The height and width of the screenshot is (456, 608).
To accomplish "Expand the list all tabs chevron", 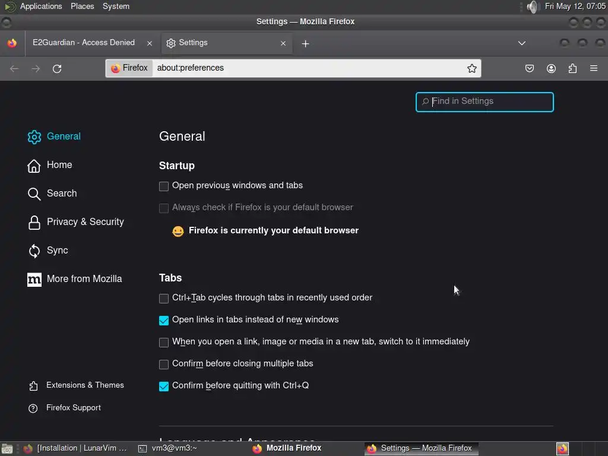I will tap(521, 43).
